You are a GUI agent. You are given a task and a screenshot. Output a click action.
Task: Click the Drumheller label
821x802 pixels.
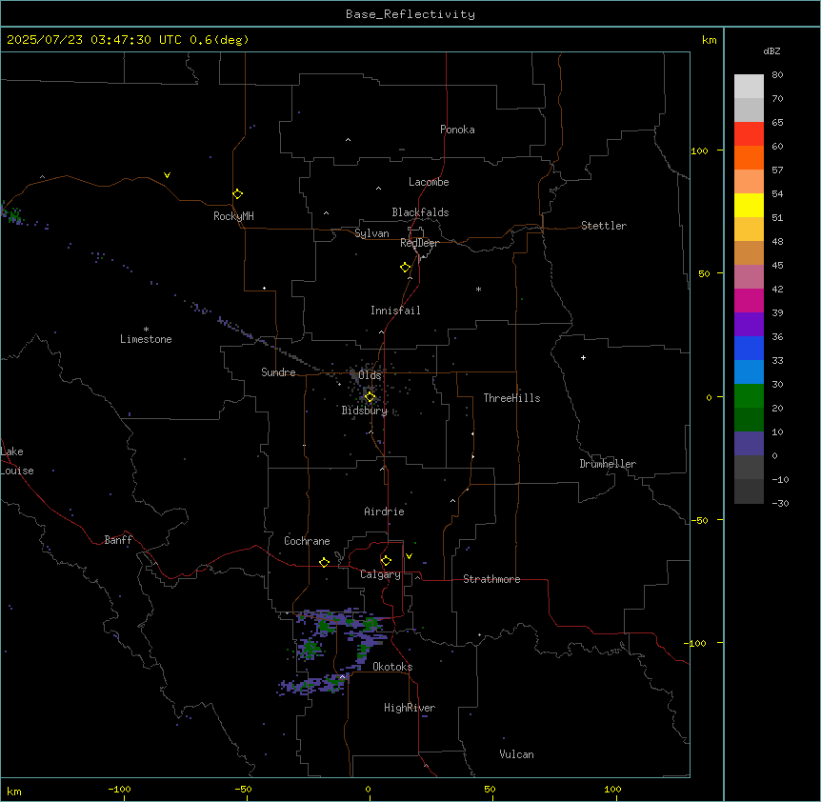608,464
